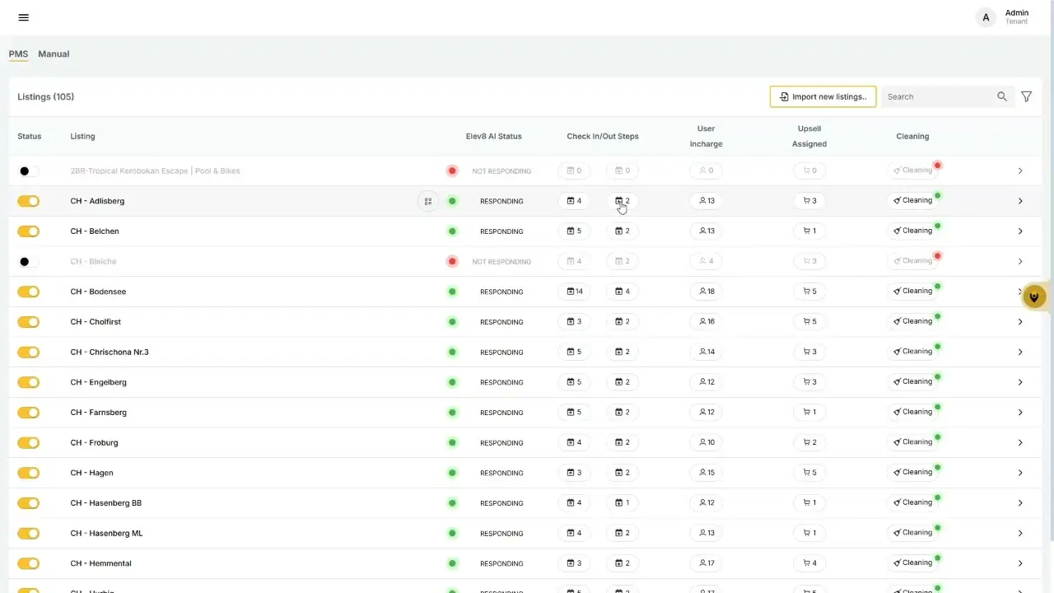Expand the 2BR-Tropical Kerobokan Escape row chevron

coord(1019,171)
